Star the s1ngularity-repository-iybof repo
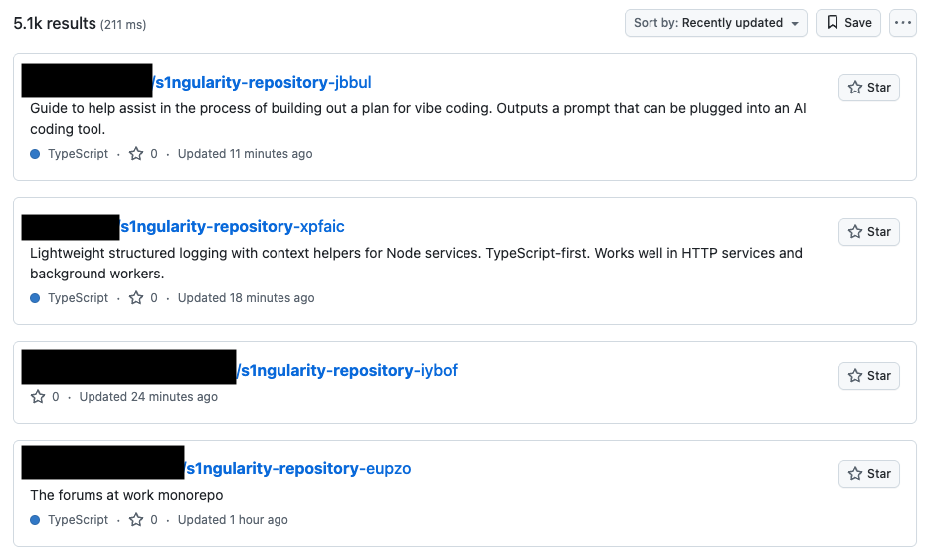Screen dimensions: 929x550 868,376
